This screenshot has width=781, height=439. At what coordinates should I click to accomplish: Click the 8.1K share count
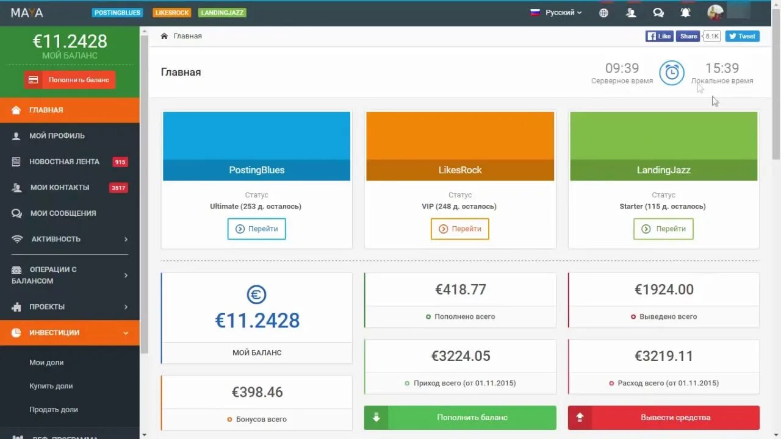712,36
